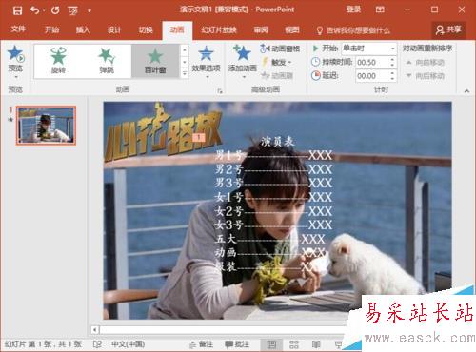Open Customize Quick Access Toolbar dropdown
This screenshot has height=352, width=476.
[89, 10]
